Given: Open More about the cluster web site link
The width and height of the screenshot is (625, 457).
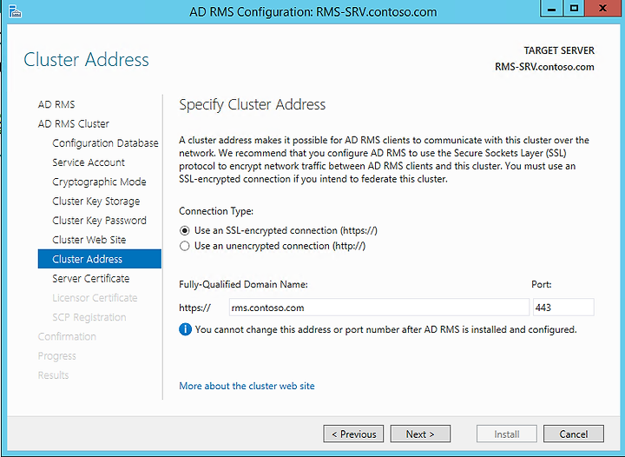Looking at the screenshot, I should pos(247,386).
